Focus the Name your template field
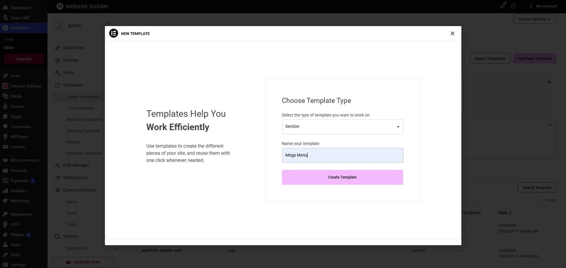The image size is (566, 268). click(342, 155)
